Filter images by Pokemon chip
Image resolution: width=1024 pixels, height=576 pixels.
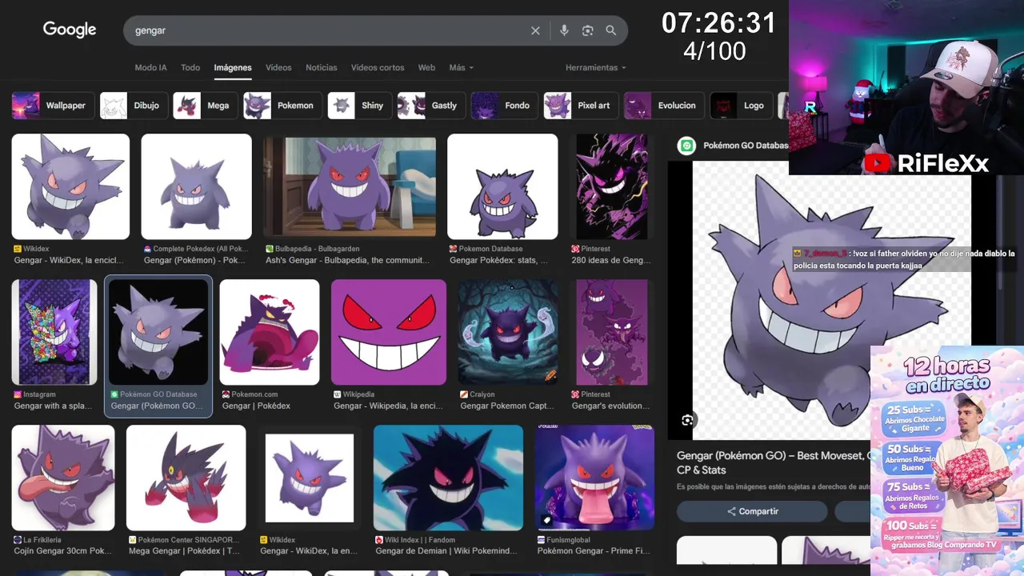282,106
